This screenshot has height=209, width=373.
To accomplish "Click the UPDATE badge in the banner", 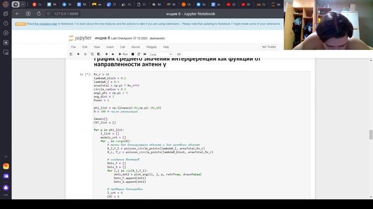I will point(20,24).
